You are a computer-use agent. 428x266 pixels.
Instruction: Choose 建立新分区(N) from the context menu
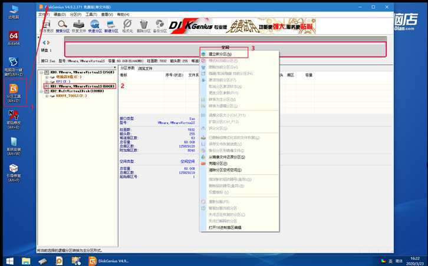click(239, 54)
